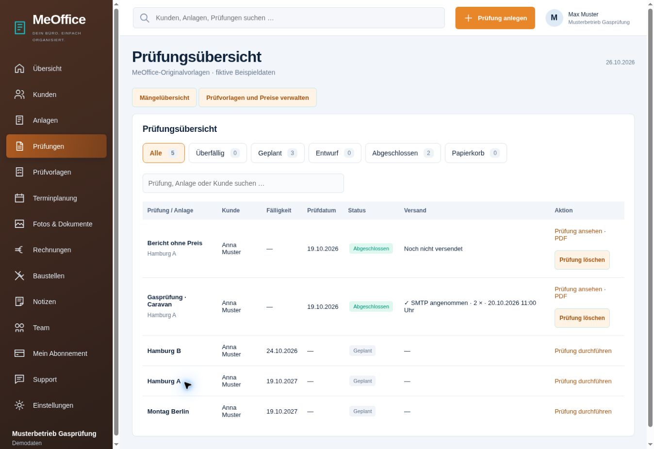Image resolution: width=654 pixels, height=449 pixels.
Task: Delete the Gasprüfung · Caravan inspection
Action: coord(582,318)
